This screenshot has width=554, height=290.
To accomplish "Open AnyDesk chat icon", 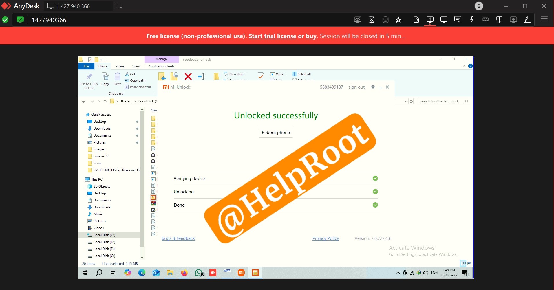I will (x=458, y=20).
